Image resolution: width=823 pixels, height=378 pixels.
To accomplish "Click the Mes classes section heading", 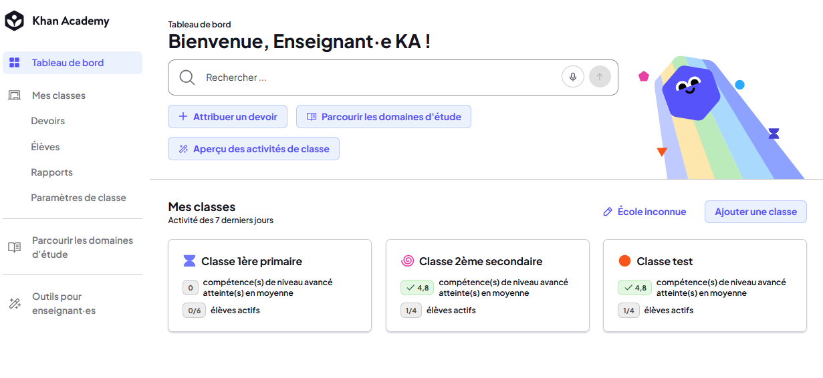I will 202,207.
